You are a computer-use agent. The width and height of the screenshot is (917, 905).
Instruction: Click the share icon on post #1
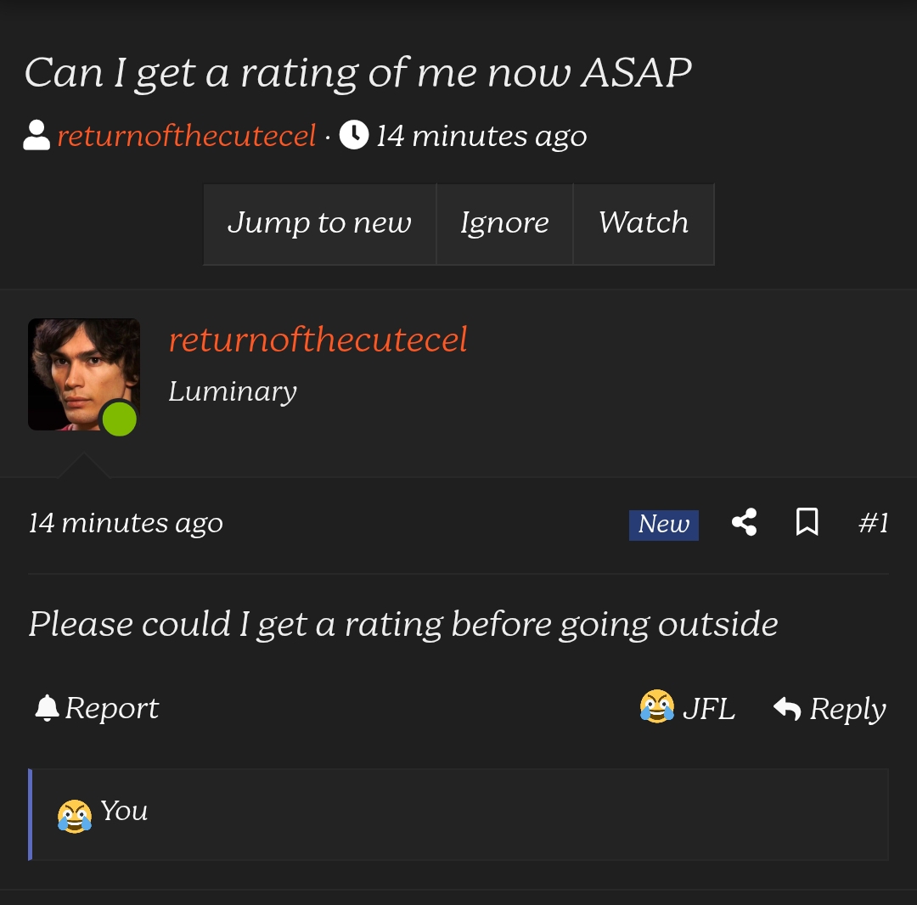coord(744,522)
